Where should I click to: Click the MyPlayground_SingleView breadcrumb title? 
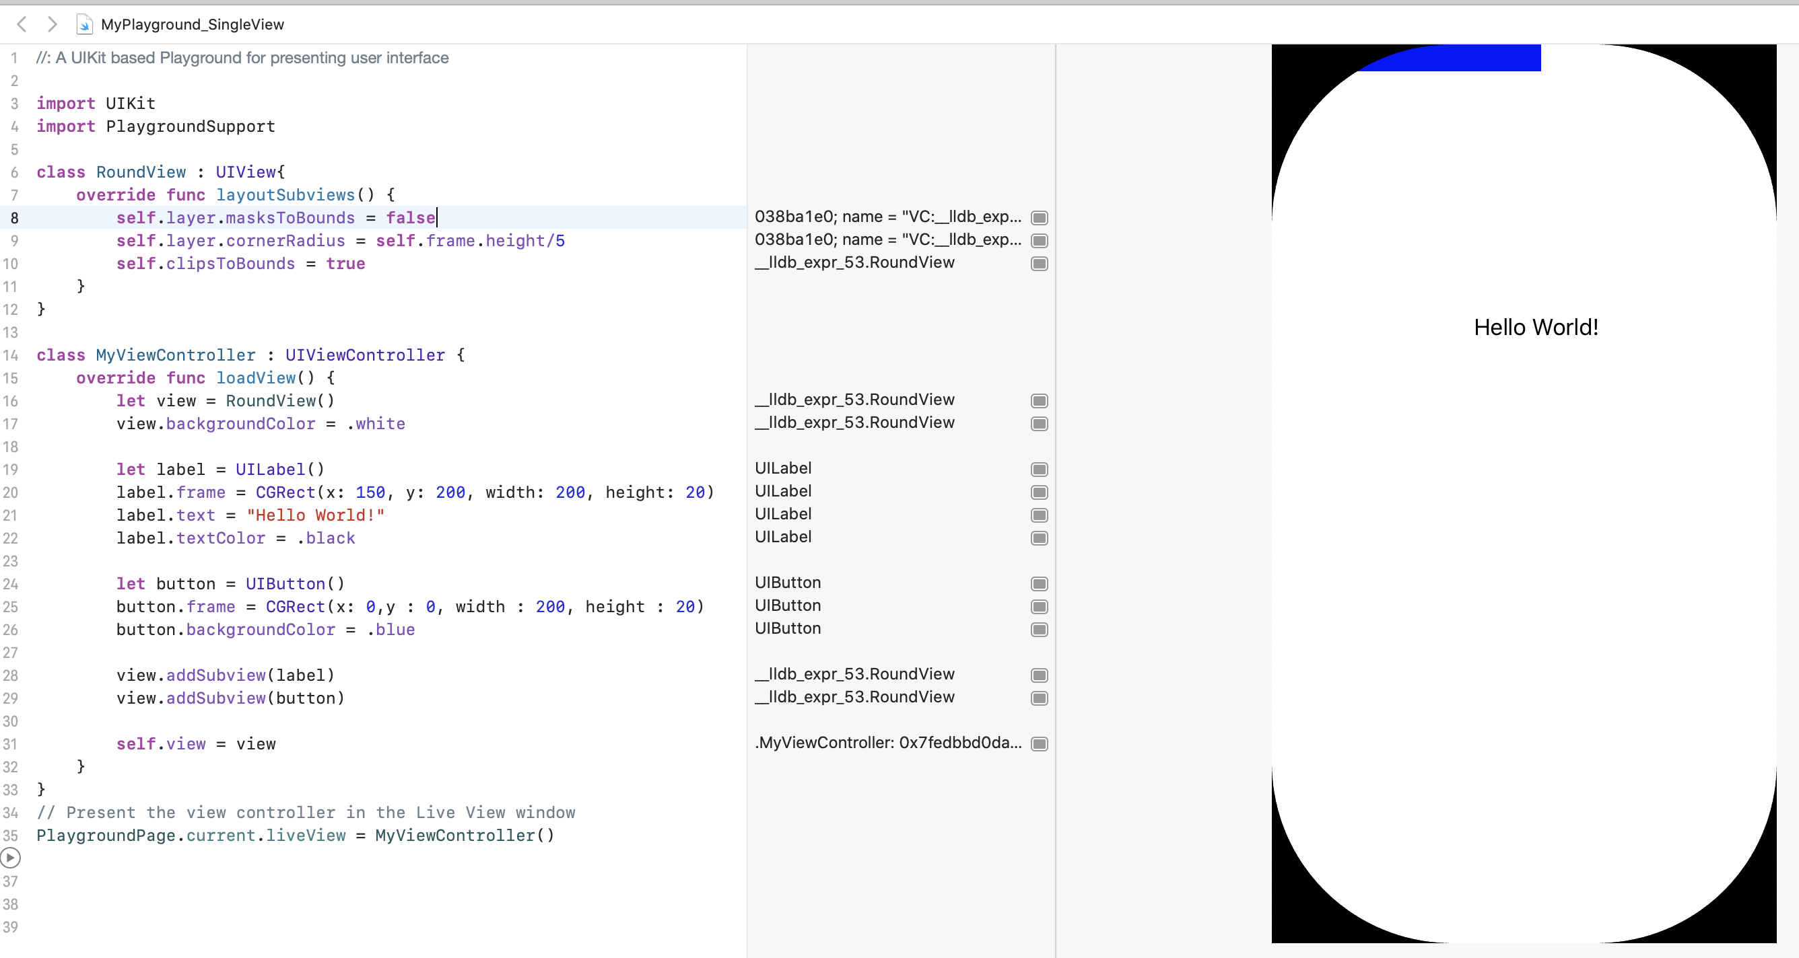point(192,24)
